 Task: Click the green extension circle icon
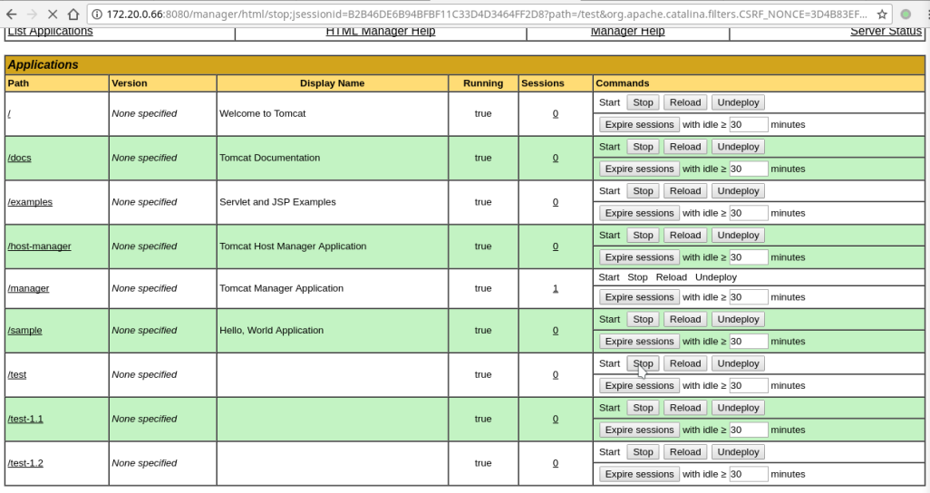[x=906, y=14]
